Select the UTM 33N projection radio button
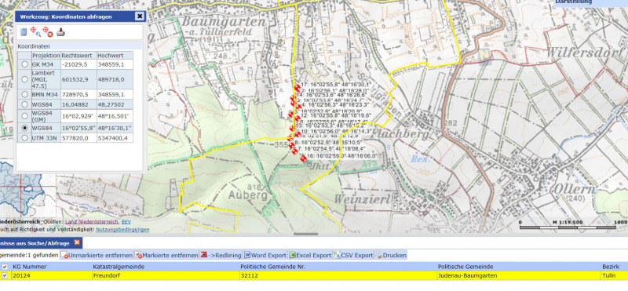 25,138
